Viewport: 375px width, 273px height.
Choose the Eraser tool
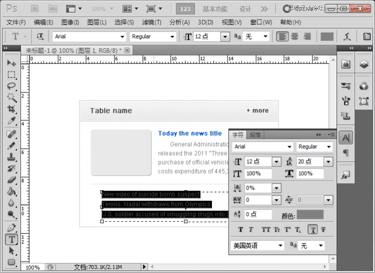11,180
